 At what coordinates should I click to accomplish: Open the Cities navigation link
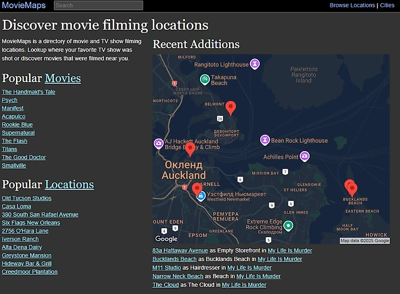tap(387, 5)
